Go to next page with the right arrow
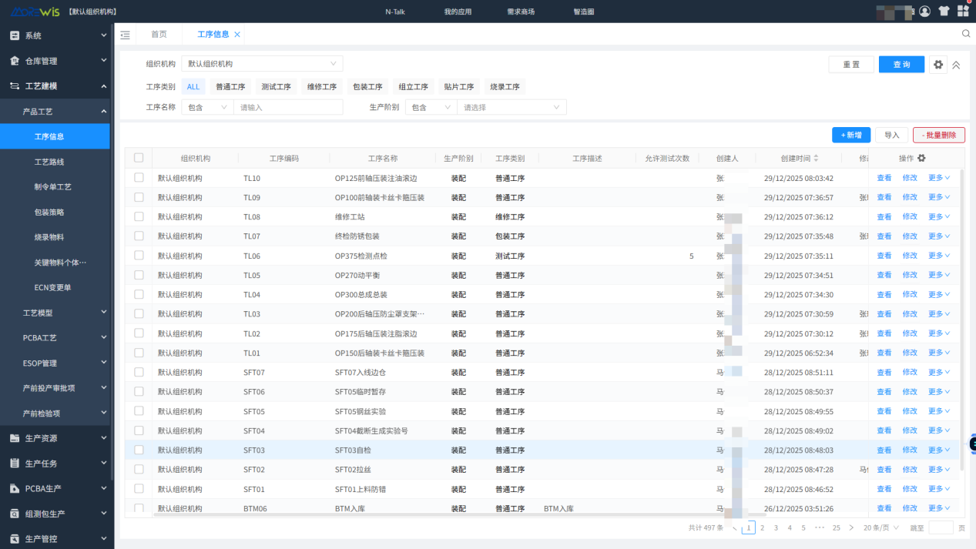 (x=851, y=527)
